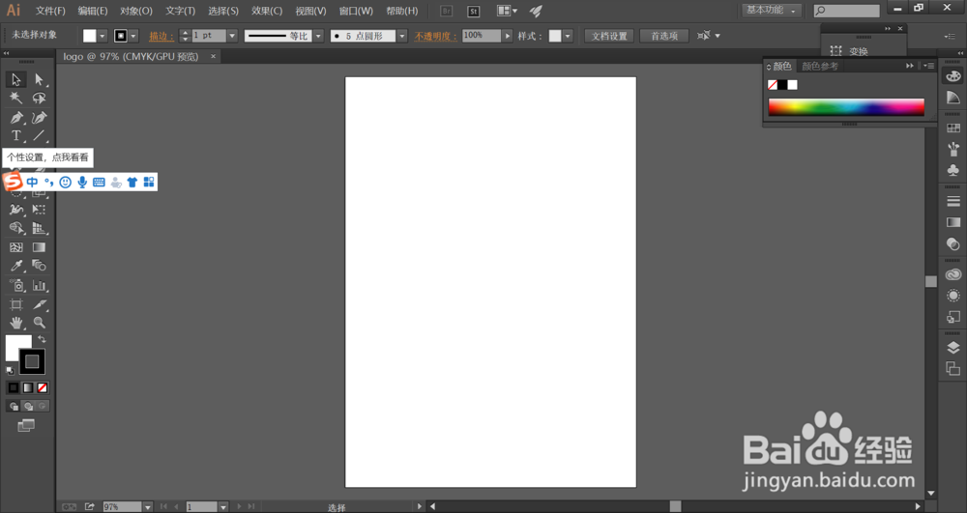967x513 pixels.
Task: Swap fill and stroke colors
Action: 42,339
